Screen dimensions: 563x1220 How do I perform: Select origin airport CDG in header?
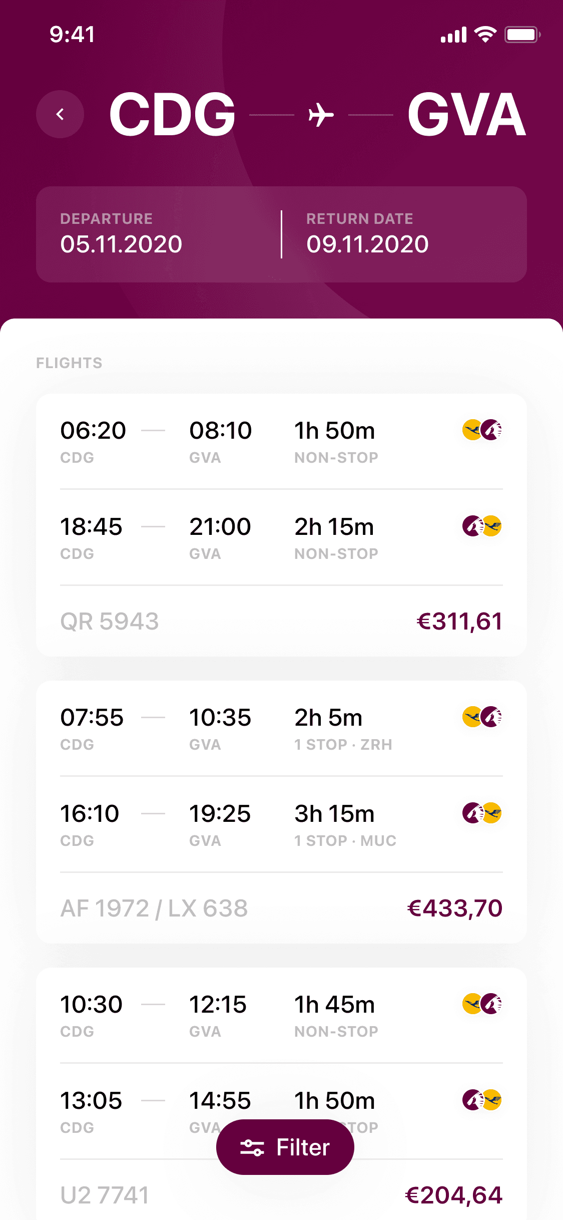pos(172,114)
